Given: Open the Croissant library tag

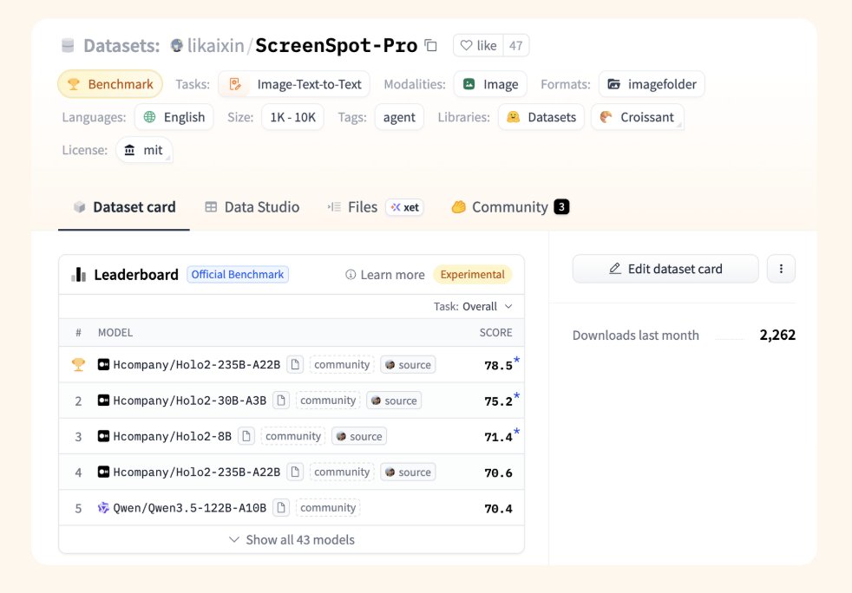Looking at the screenshot, I should tap(638, 117).
